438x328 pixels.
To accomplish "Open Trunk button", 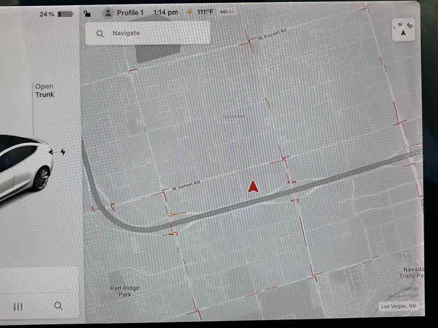I will [44, 90].
